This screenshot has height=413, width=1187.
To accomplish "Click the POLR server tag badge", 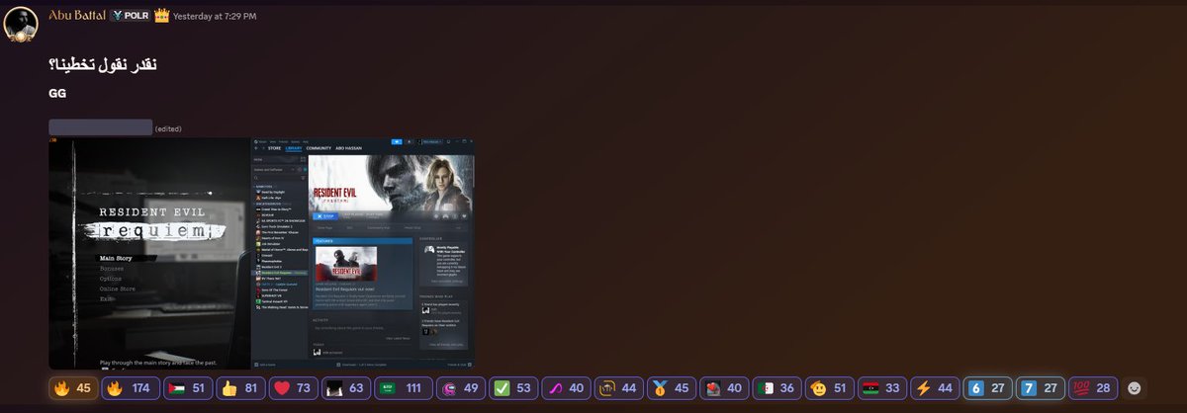I will click(x=129, y=16).
